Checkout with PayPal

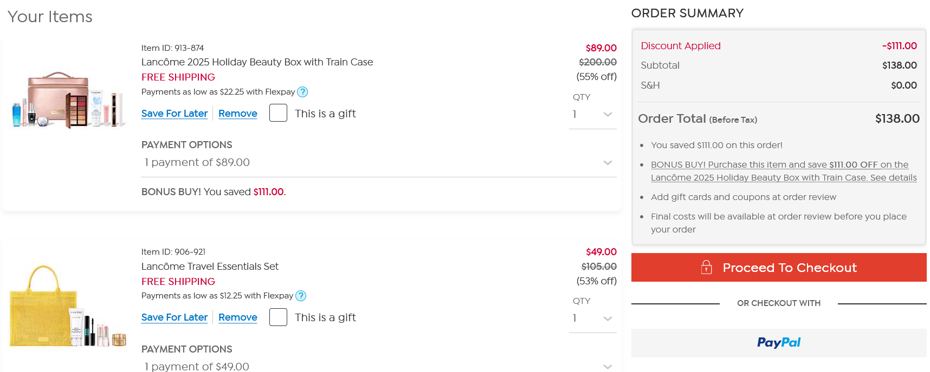tap(778, 343)
